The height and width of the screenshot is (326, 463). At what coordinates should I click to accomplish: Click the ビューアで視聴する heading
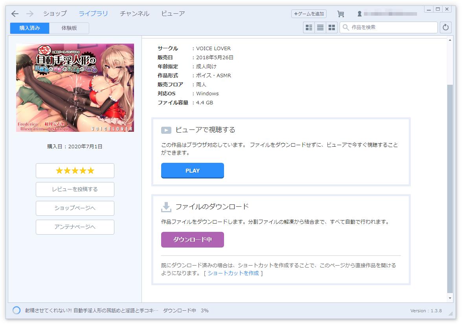click(x=205, y=130)
